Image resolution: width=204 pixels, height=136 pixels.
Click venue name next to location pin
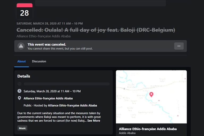point(48,98)
